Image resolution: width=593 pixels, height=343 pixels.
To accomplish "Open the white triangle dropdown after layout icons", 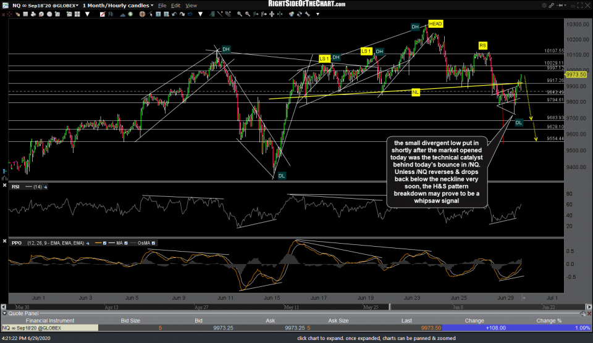I will [x=87, y=14].
